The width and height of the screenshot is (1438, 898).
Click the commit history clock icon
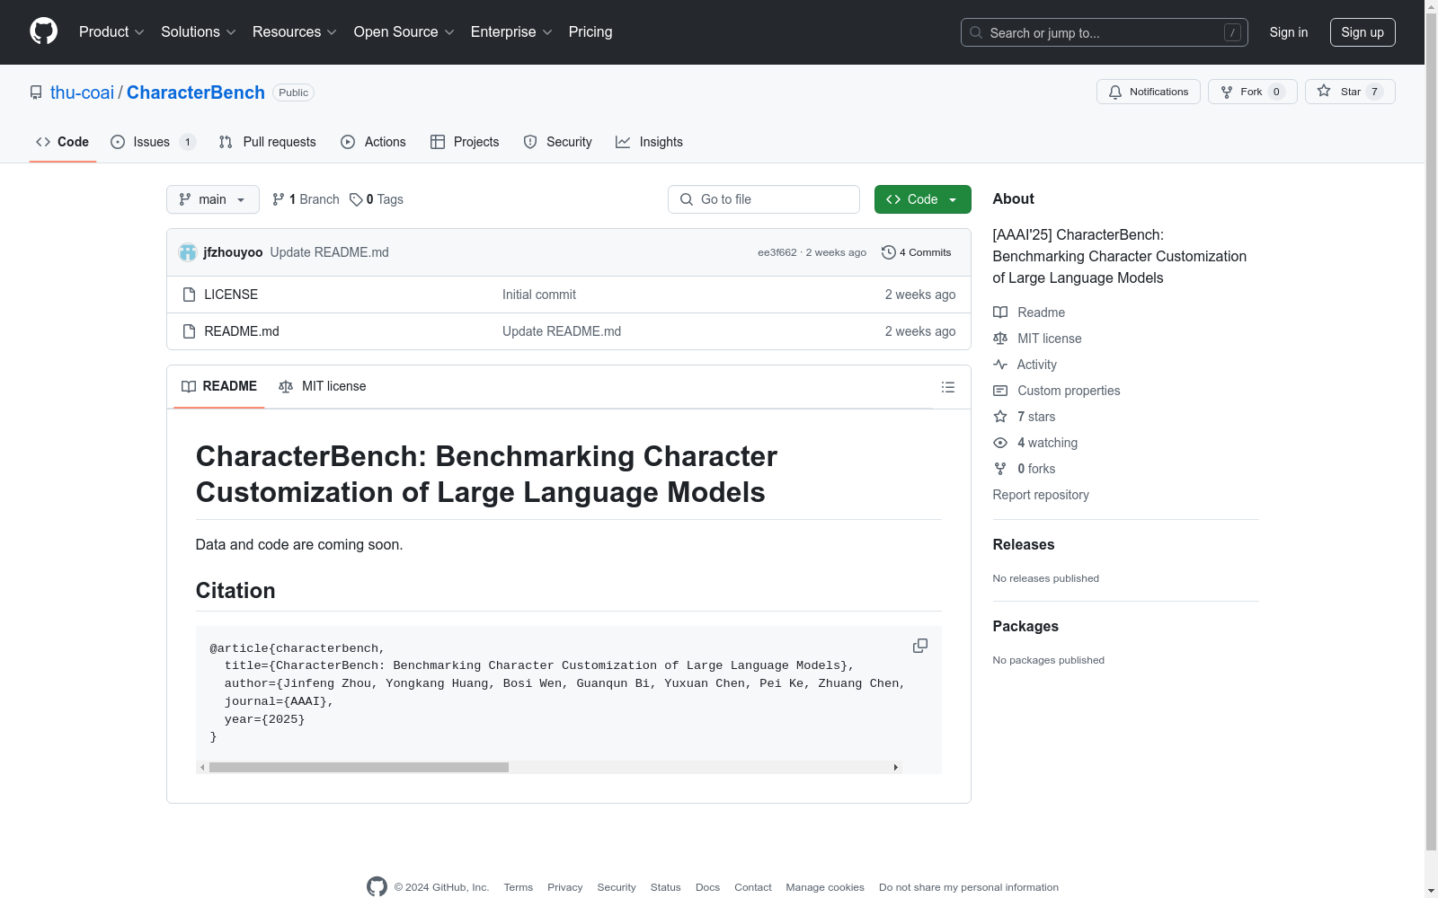pos(889,252)
